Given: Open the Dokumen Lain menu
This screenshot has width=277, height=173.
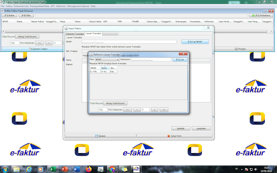Looking at the screenshot, I should [x=21, y=6].
